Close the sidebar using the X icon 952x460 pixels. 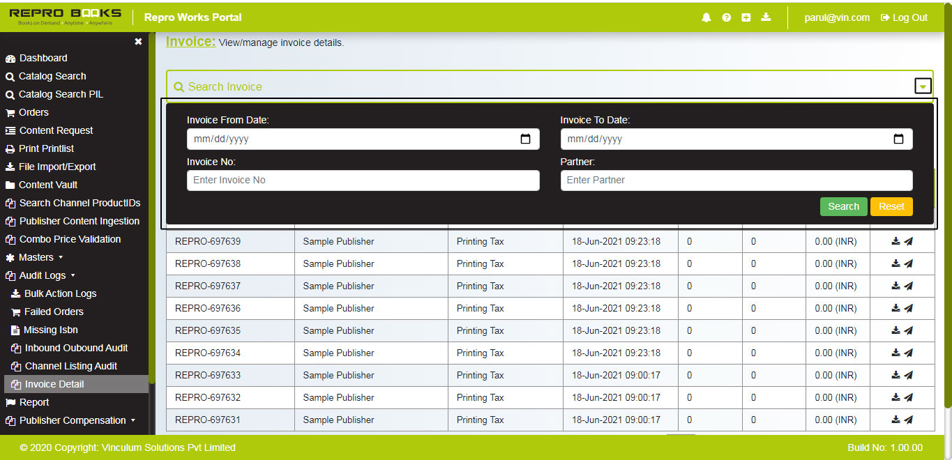[x=138, y=42]
